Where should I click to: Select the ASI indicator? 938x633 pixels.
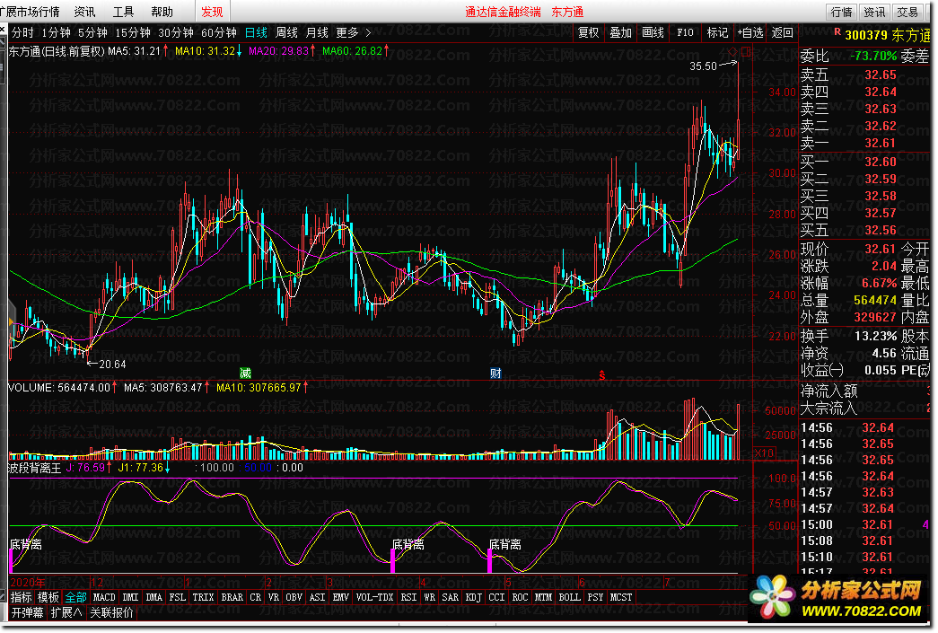[x=317, y=597]
